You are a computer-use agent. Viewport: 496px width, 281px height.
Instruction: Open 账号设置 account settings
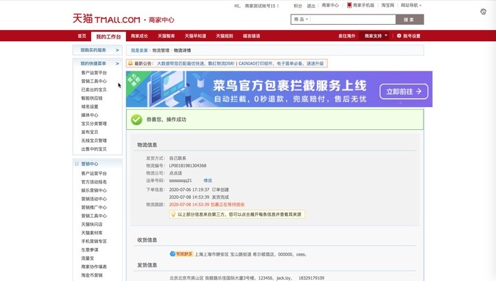411,36
